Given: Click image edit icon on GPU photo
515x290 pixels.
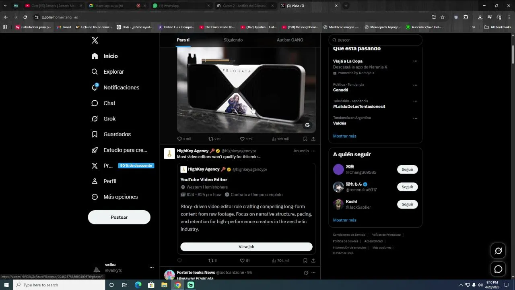Looking at the screenshot, I should (x=307, y=125).
